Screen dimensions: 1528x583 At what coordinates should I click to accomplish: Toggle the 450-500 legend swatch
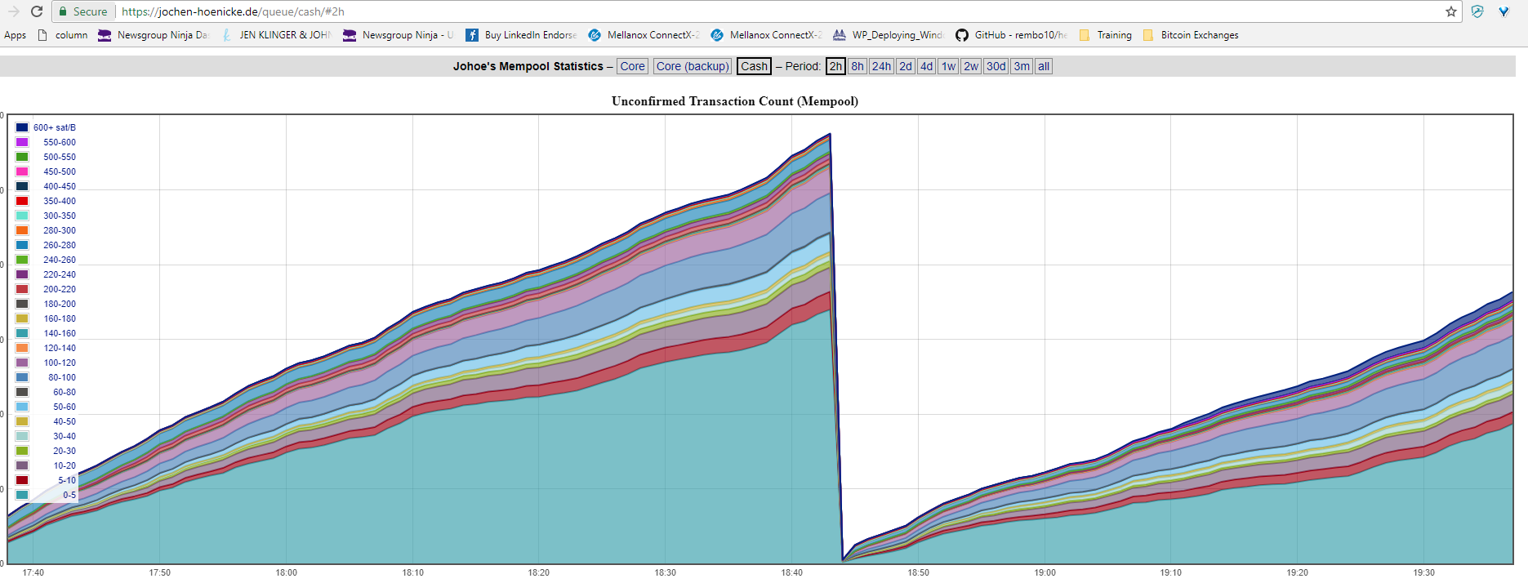22,171
